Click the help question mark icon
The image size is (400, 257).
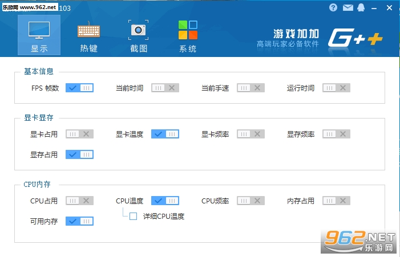tap(333, 7)
